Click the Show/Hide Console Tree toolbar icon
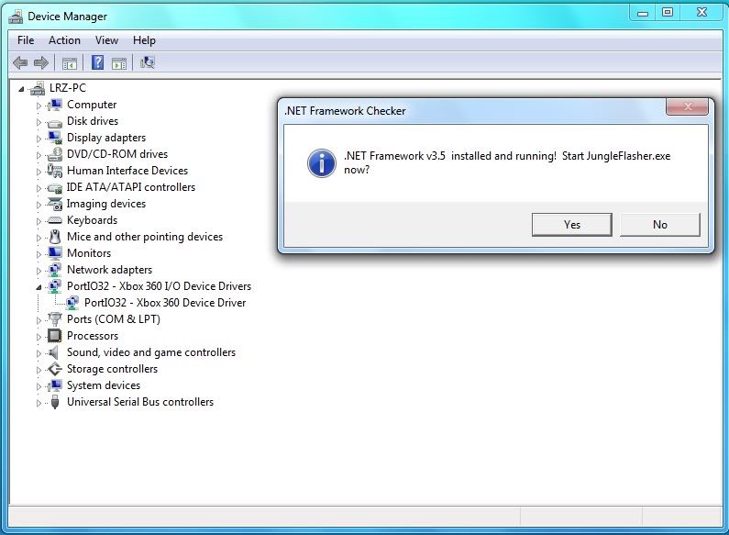729x535 pixels. click(x=70, y=62)
